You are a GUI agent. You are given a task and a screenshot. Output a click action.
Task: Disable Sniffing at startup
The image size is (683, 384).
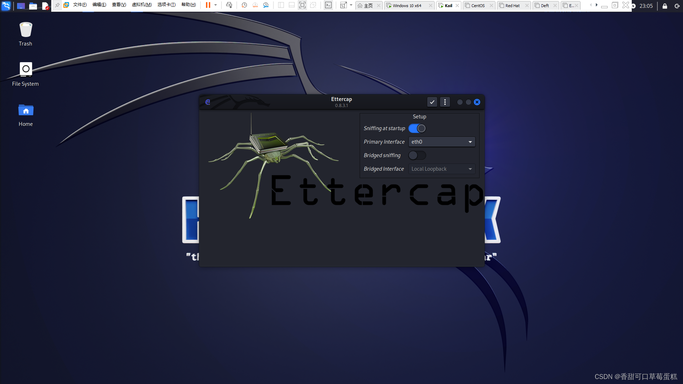(417, 128)
